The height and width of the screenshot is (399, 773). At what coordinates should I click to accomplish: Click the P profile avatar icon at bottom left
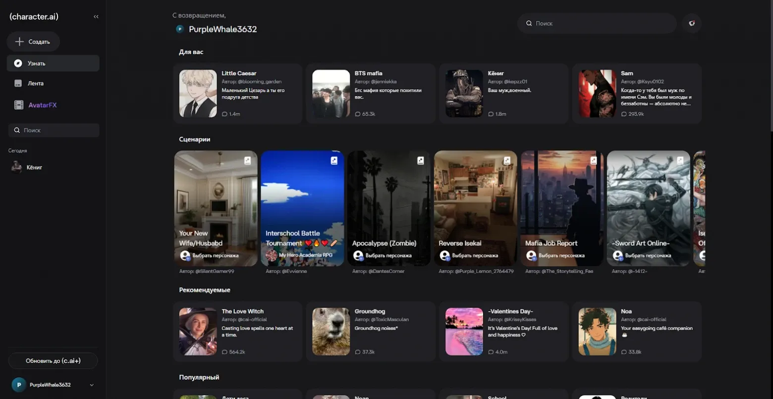click(18, 385)
